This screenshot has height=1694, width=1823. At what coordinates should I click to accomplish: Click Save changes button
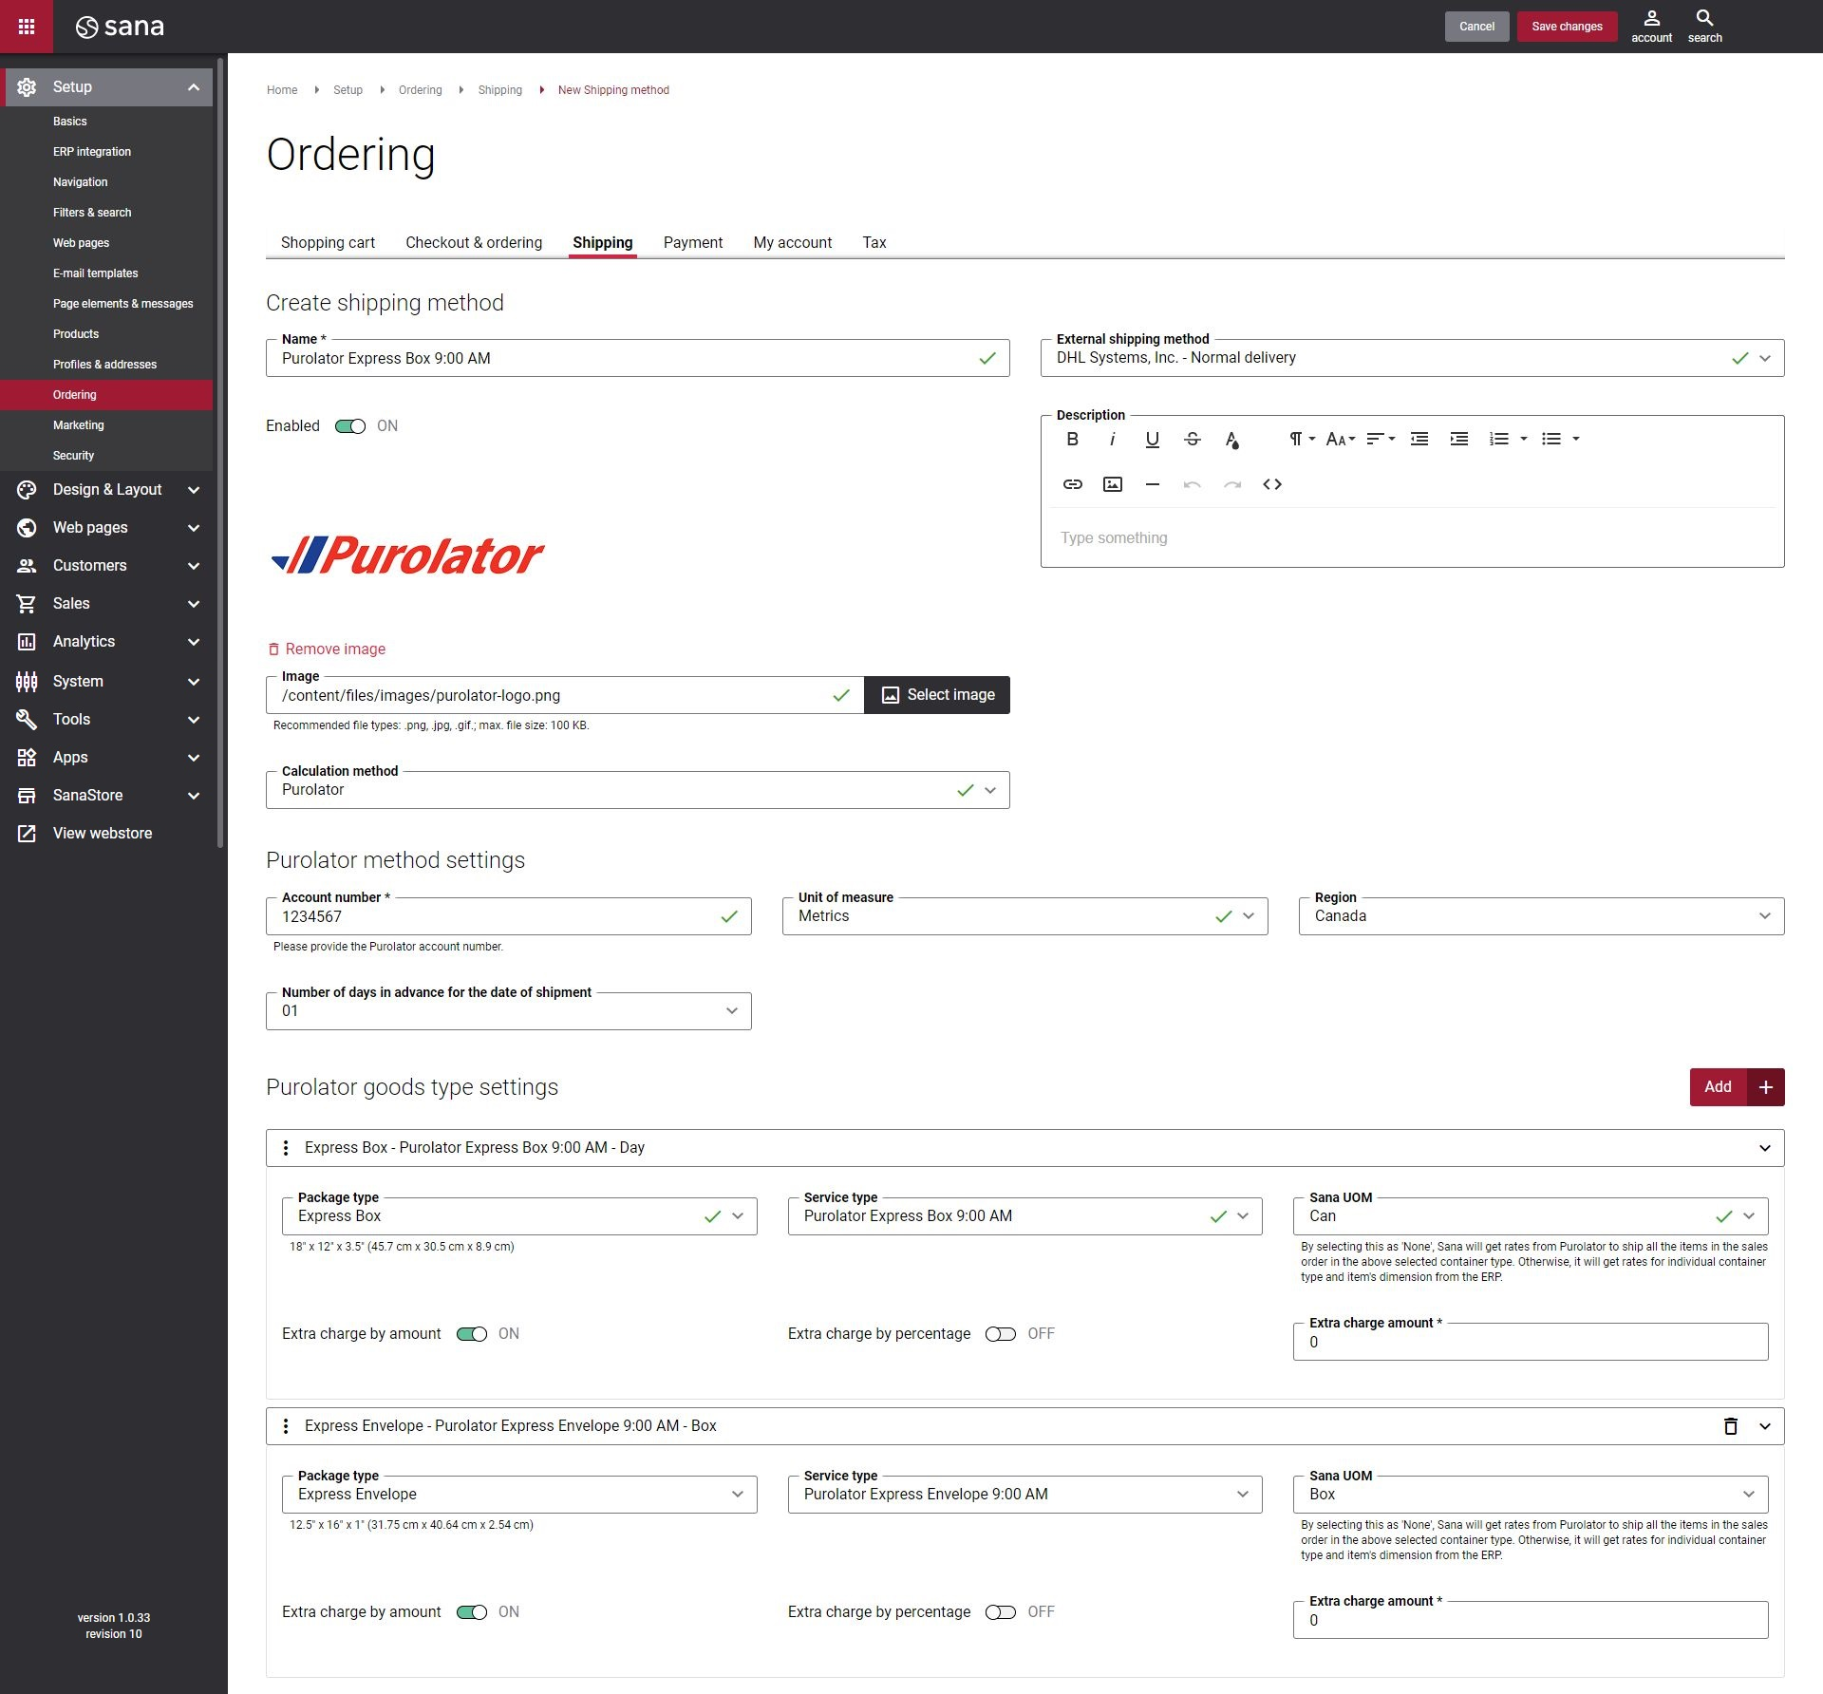pyautogui.click(x=1567, y=27)
